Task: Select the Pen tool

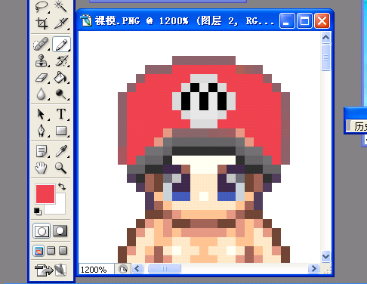Action: [x=42, y=131]
